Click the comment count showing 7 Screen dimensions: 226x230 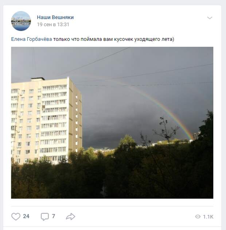[54, 216]
